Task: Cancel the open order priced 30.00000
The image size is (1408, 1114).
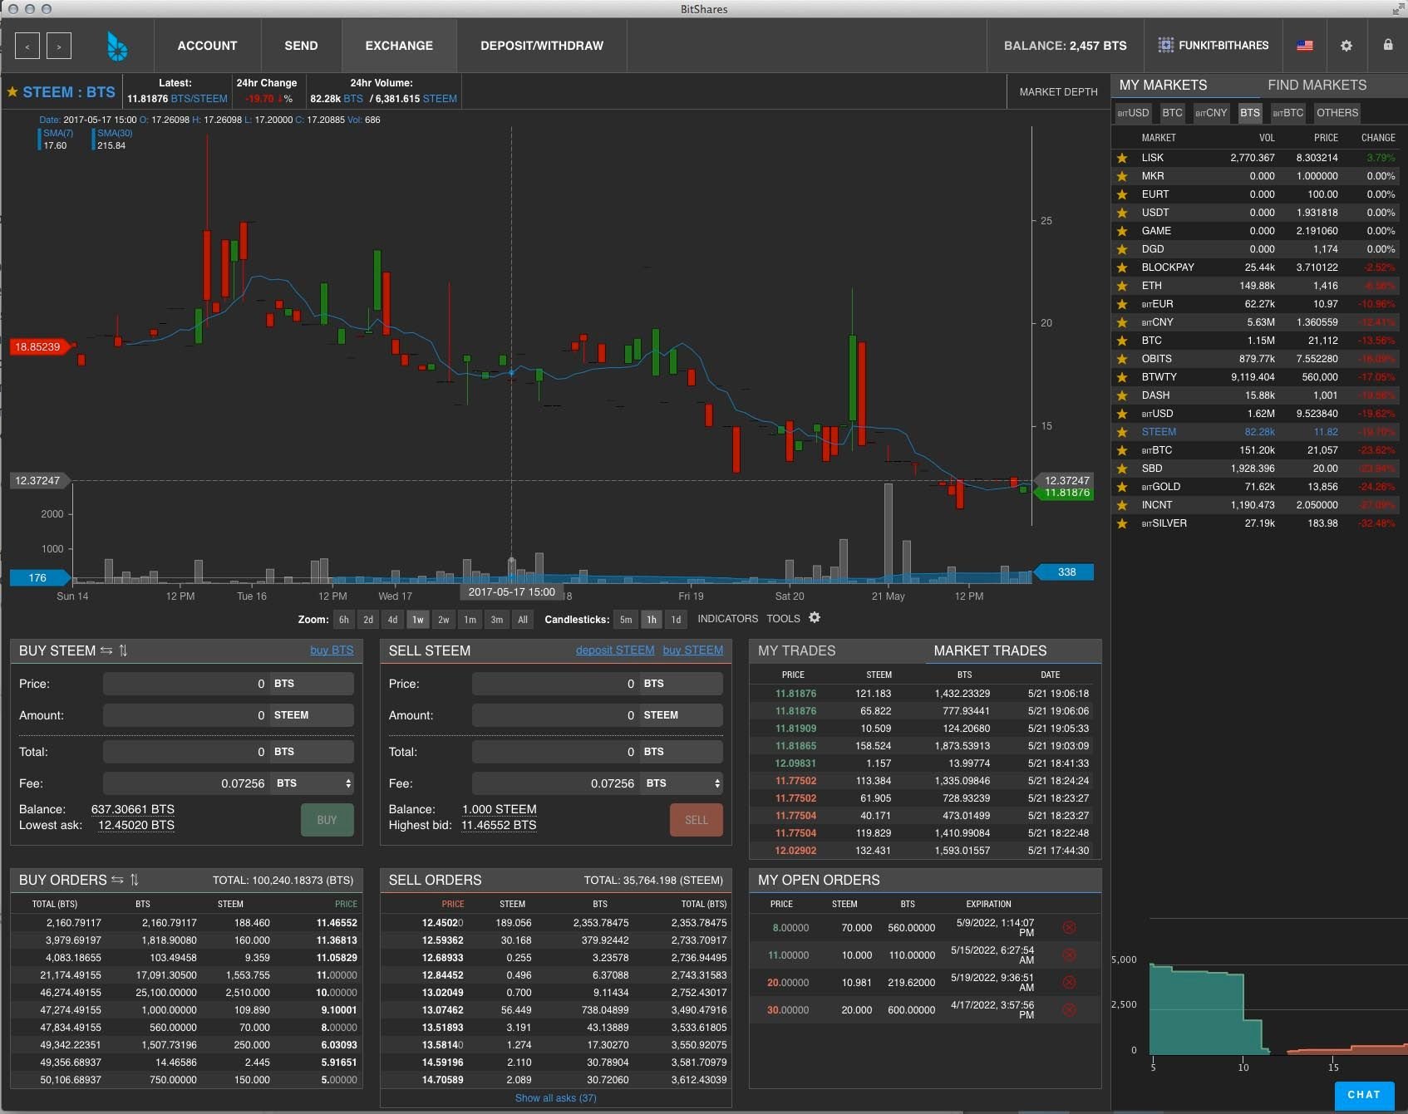Action: point(1070,1009)
